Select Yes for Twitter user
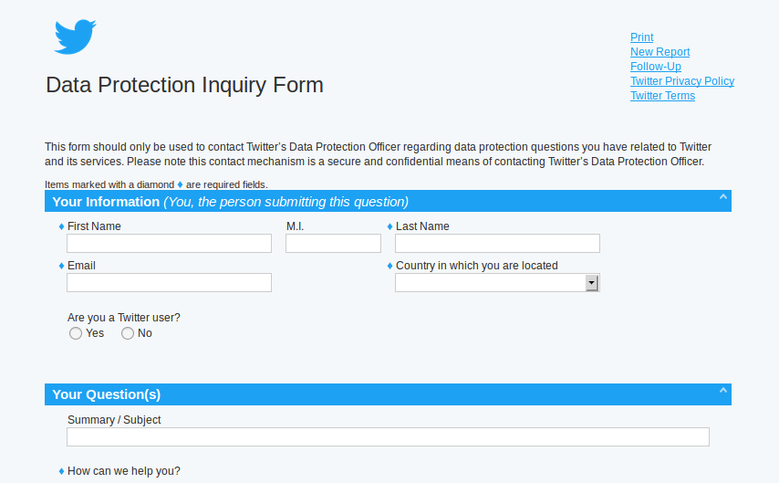779x483 pixels. point(76,334)
